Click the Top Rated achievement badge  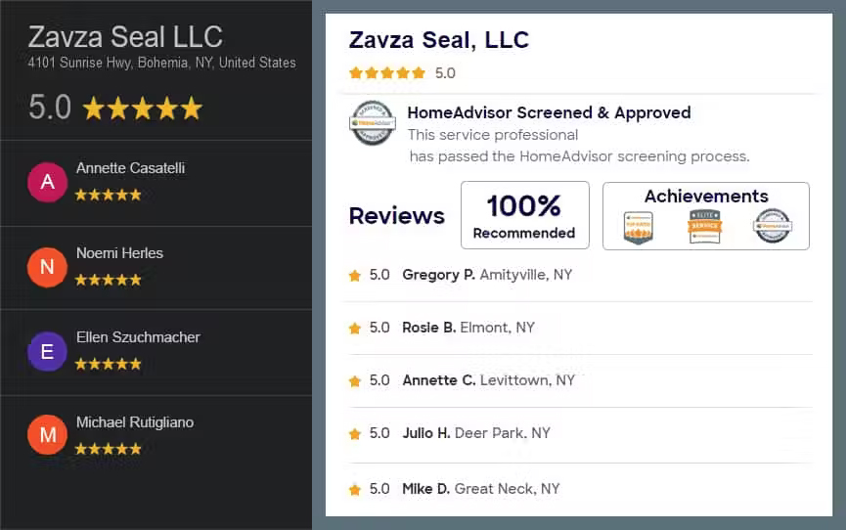[639, 227]
